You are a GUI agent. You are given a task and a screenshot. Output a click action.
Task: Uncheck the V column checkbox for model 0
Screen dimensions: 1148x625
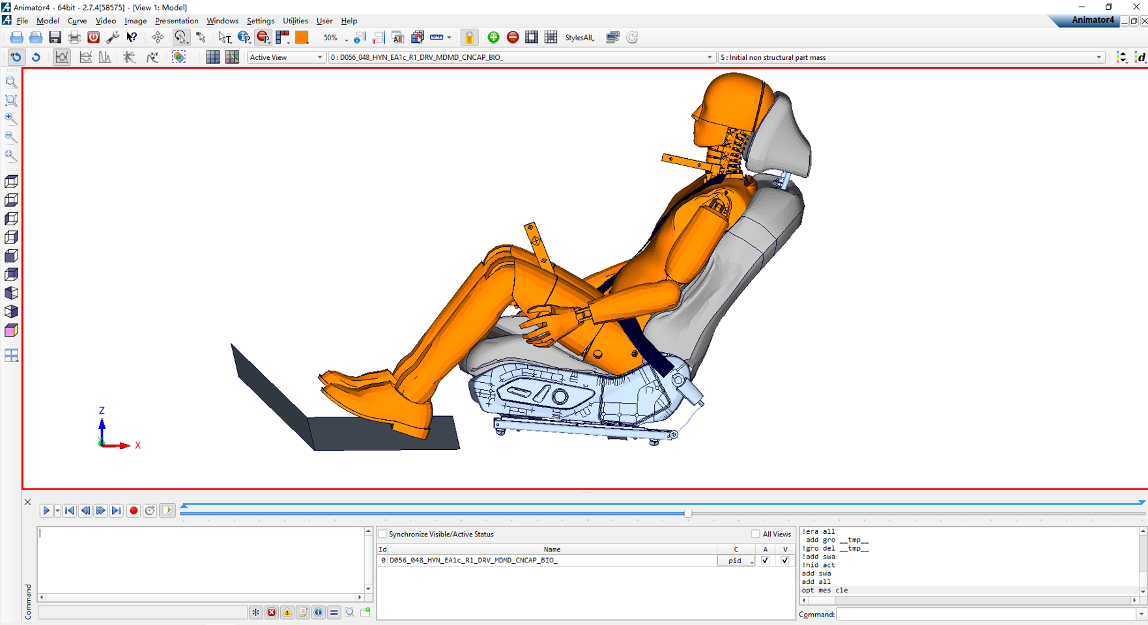tap(784, 561)
